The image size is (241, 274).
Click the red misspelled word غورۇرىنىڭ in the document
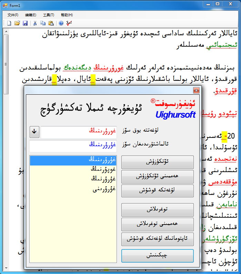[109, 68]
